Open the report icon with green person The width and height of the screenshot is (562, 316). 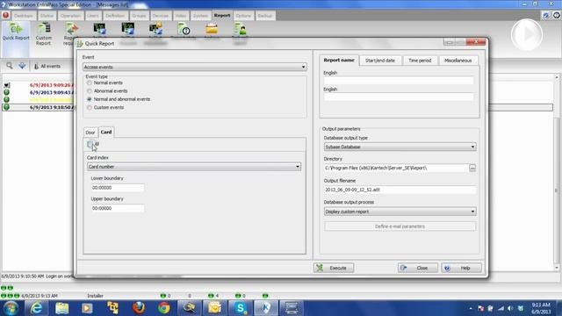[240, 30]
